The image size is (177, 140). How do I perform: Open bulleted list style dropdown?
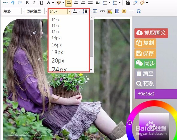pyautogui.click(x=109, y=3)
